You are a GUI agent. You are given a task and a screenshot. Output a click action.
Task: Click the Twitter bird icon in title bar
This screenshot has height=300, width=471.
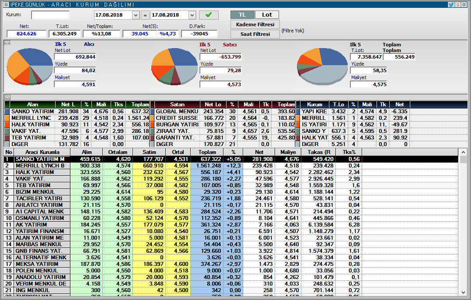click(451, 4)
